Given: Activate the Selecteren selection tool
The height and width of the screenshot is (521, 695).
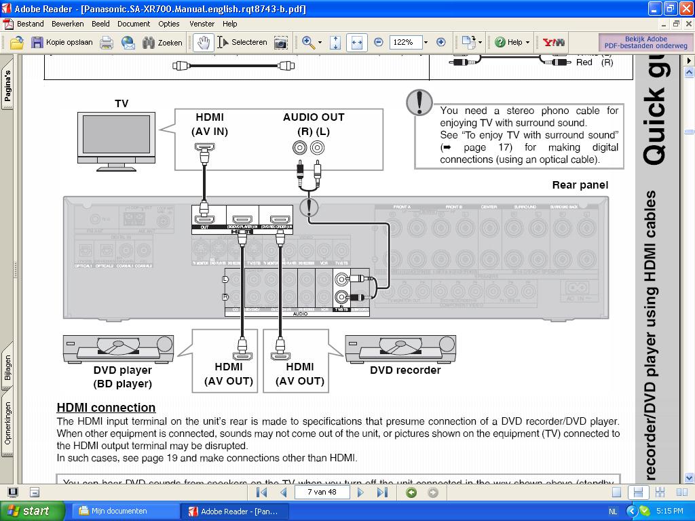Looking at the screenshot, I should click(242, 43).
